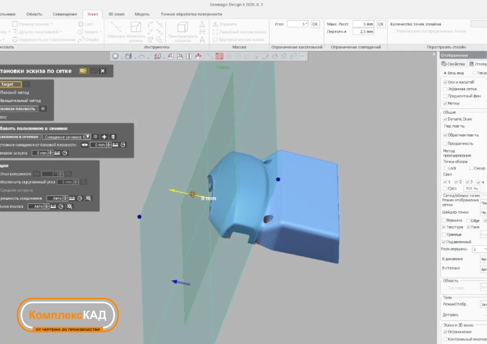Screen dimensions: 487x344
Task: Click the estimate icon beside the joining tolerance field
Action: tap(88, 198)
